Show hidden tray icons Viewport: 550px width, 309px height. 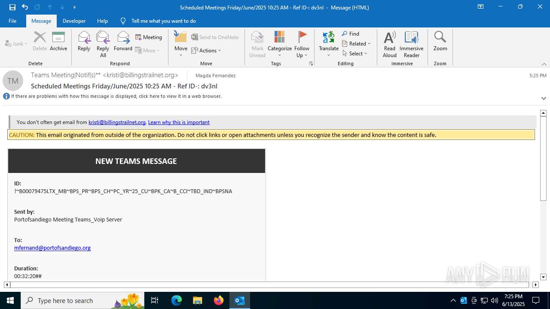tap(453, 300)
